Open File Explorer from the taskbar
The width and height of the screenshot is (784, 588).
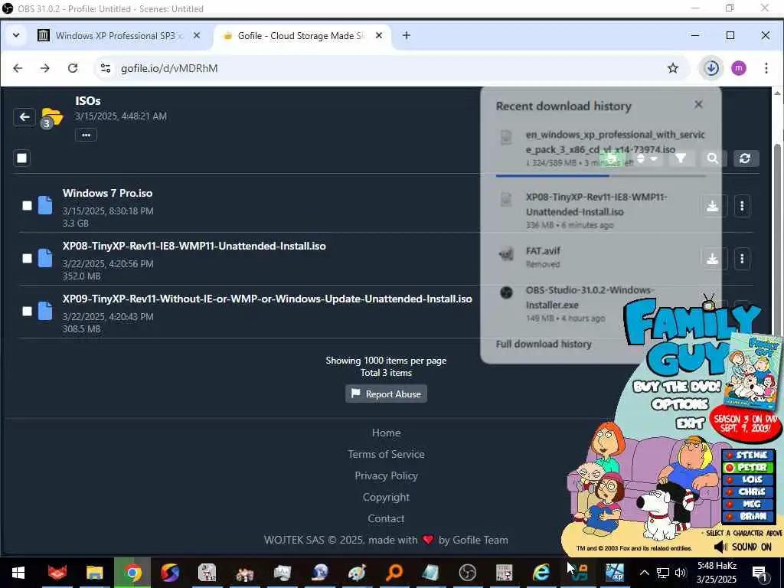point(94,573)
